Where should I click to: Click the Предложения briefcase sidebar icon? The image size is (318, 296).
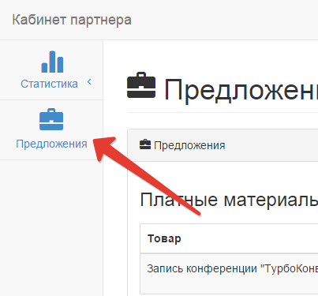tap(51, 119)
